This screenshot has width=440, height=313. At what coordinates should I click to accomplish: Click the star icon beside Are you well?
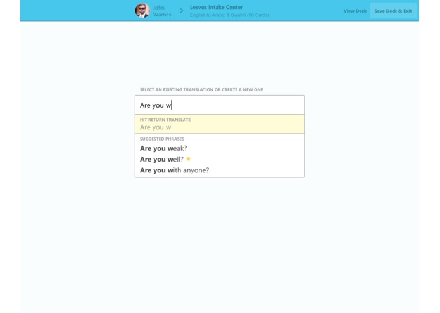(188, 158)
